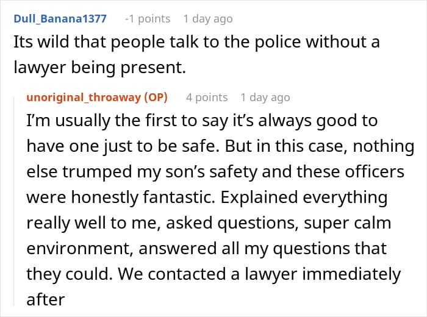
Task: Open unoriginal_throaway's user profile link
Action: (83, 98)
